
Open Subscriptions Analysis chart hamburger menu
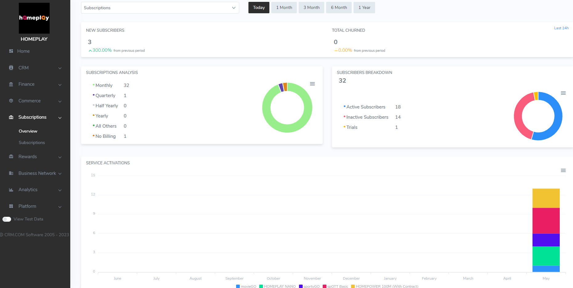[x=312, y=84]
